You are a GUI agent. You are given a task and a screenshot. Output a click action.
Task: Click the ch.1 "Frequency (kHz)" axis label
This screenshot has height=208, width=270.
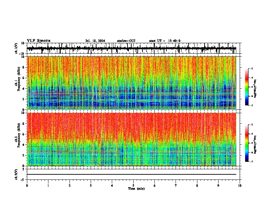point(19,79)
